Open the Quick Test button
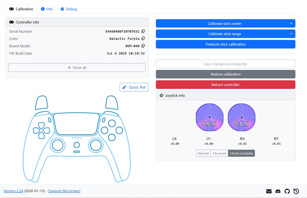This screenshot has width=307, height=198. point(134,87)
